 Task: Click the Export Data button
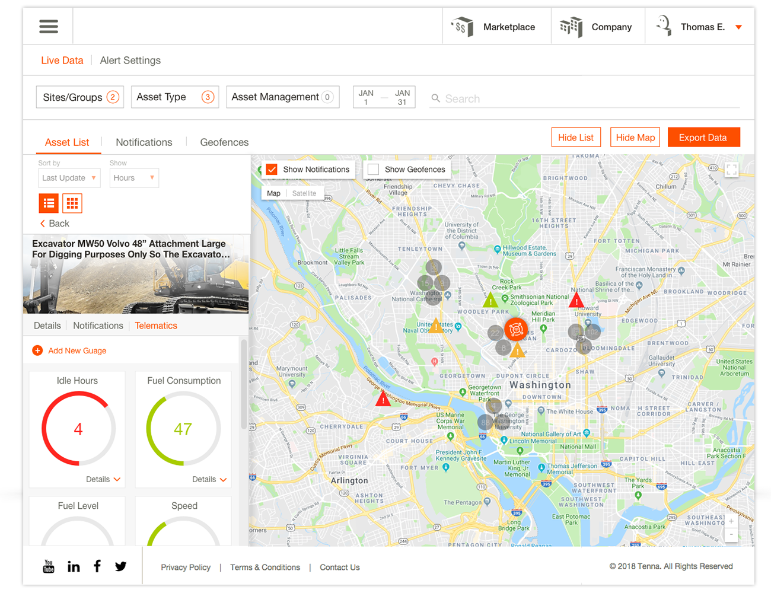(x=703, y=138)
